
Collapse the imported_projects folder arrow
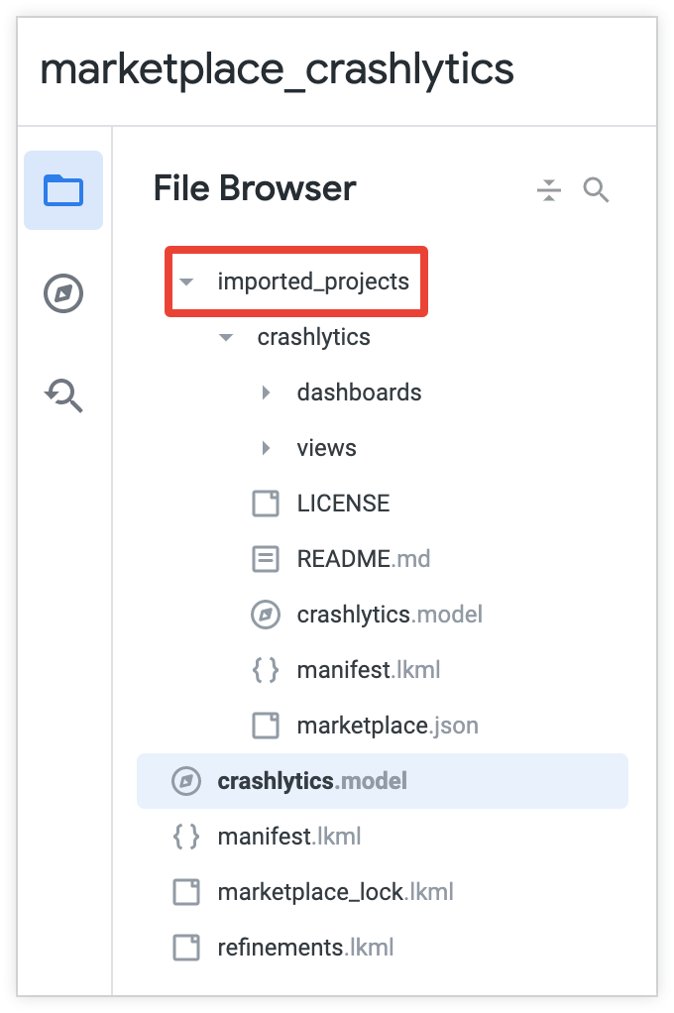click(x=186, y=281)
